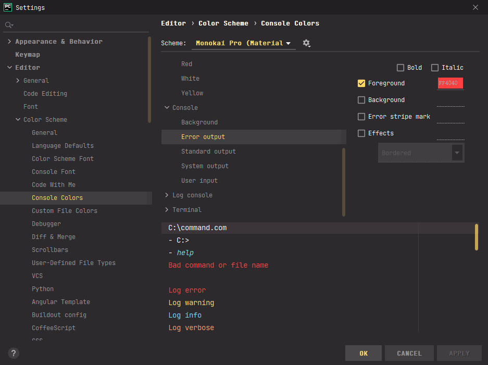Expand the Terminal tree node
The image size is (488, 365).
(x=167, y=210)
